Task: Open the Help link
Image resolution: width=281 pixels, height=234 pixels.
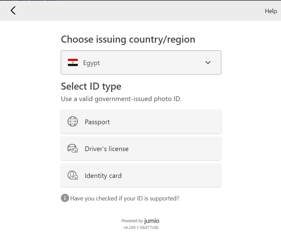Action: (x=271, y=11)
